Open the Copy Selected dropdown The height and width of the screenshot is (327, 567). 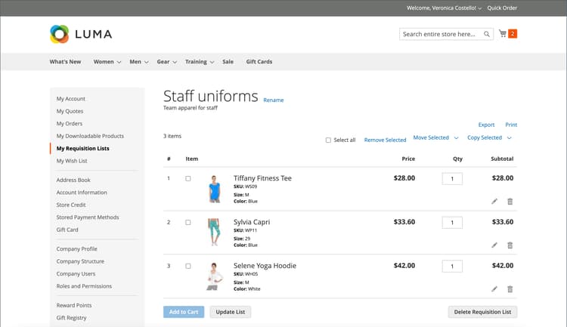489,138
